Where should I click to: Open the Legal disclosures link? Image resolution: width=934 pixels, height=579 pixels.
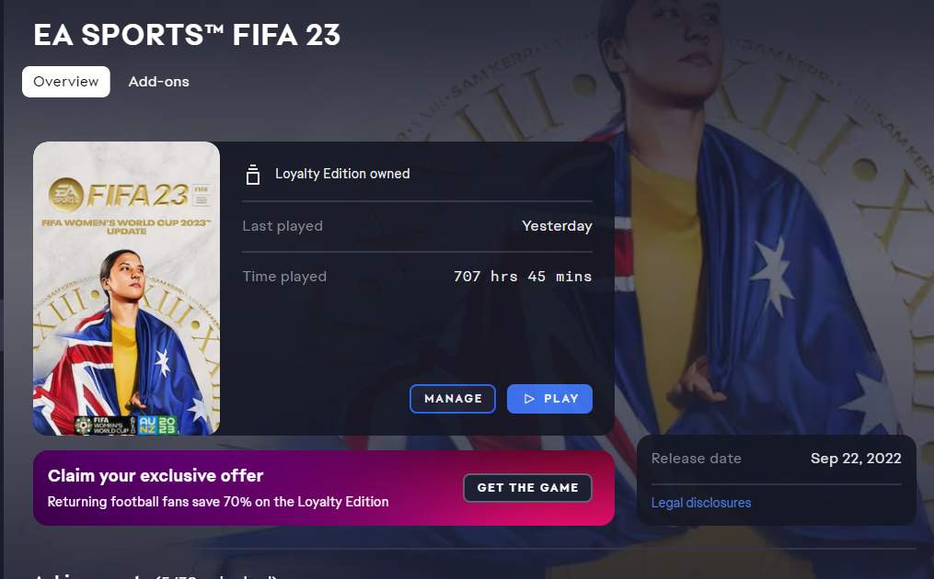coord(701,503)
